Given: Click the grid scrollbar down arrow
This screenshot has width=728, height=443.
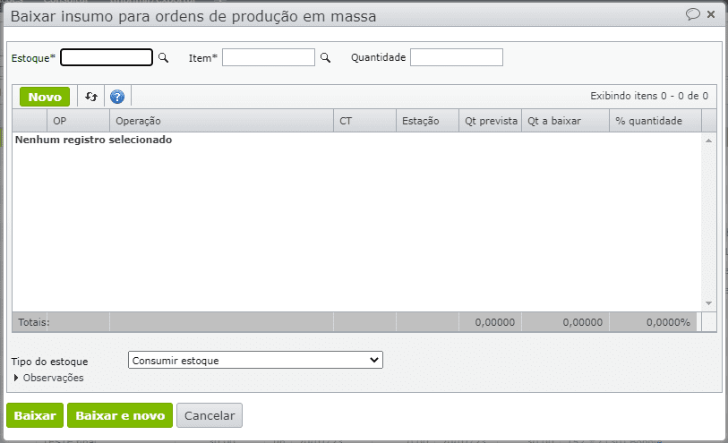Looking at the screenshot, I should (x=708, y=303).
